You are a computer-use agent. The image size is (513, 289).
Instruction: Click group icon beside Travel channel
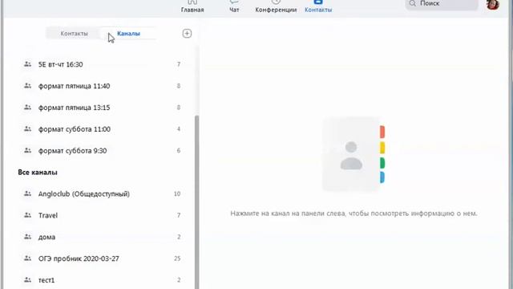pyautogui.click(x=28, y=215)
